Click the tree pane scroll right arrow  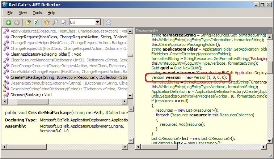125,101
